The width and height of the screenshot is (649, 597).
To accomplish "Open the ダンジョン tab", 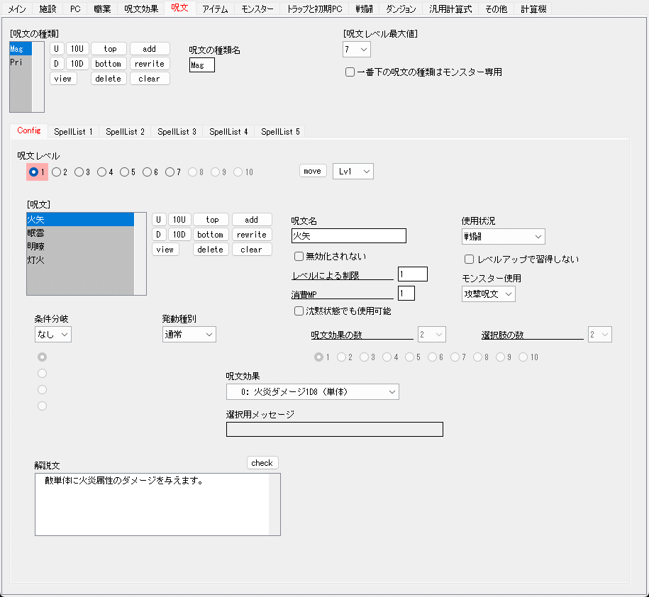I will pyautogui.click(x=401, y=9).
